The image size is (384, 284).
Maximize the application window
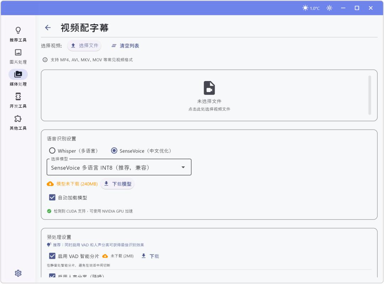pyautogui.click(x=357, y=8)
